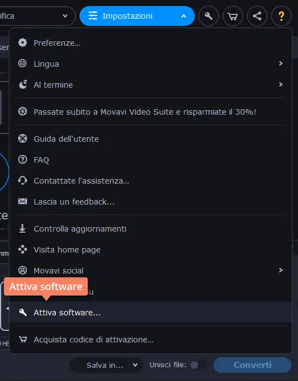Open the Salva in dropdown arrow
Viewport: 298px width, 381px height.
click(x=135, y=365)
